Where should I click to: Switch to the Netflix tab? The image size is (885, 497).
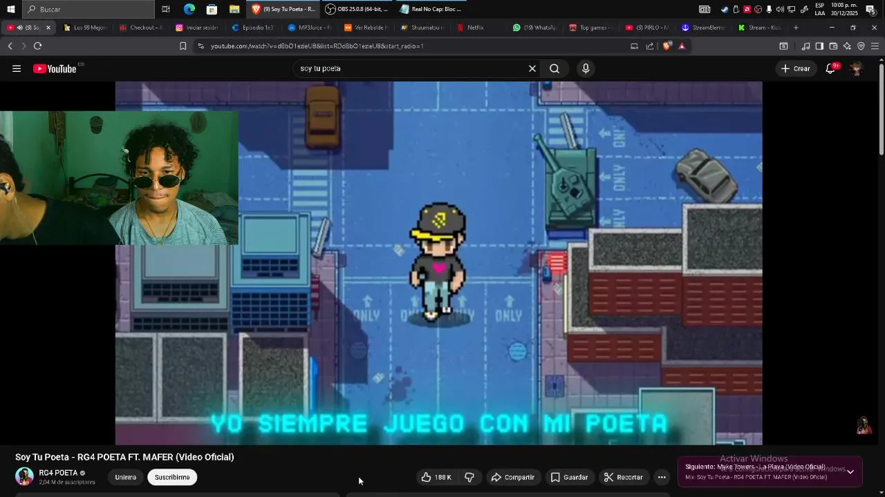click(x=477, y=28)
